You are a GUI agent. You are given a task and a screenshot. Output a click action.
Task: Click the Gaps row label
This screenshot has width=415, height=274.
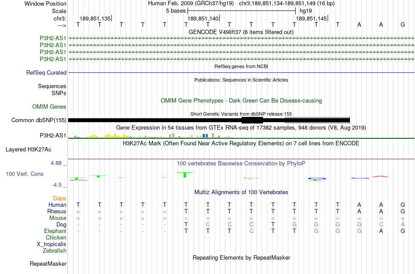(59, 199)
